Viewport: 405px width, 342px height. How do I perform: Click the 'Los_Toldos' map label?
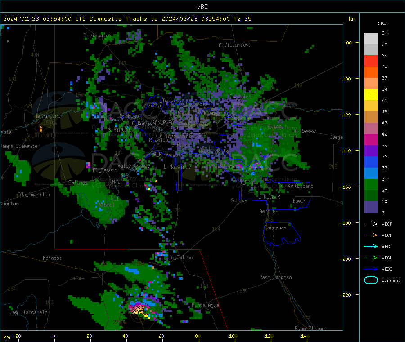(x=179, y=258)
